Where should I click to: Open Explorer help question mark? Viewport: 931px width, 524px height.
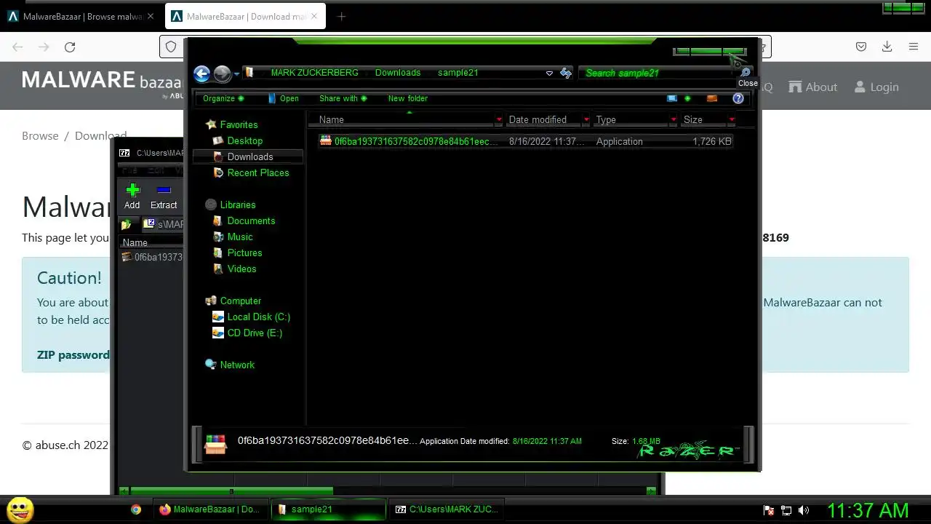point(738,98)
